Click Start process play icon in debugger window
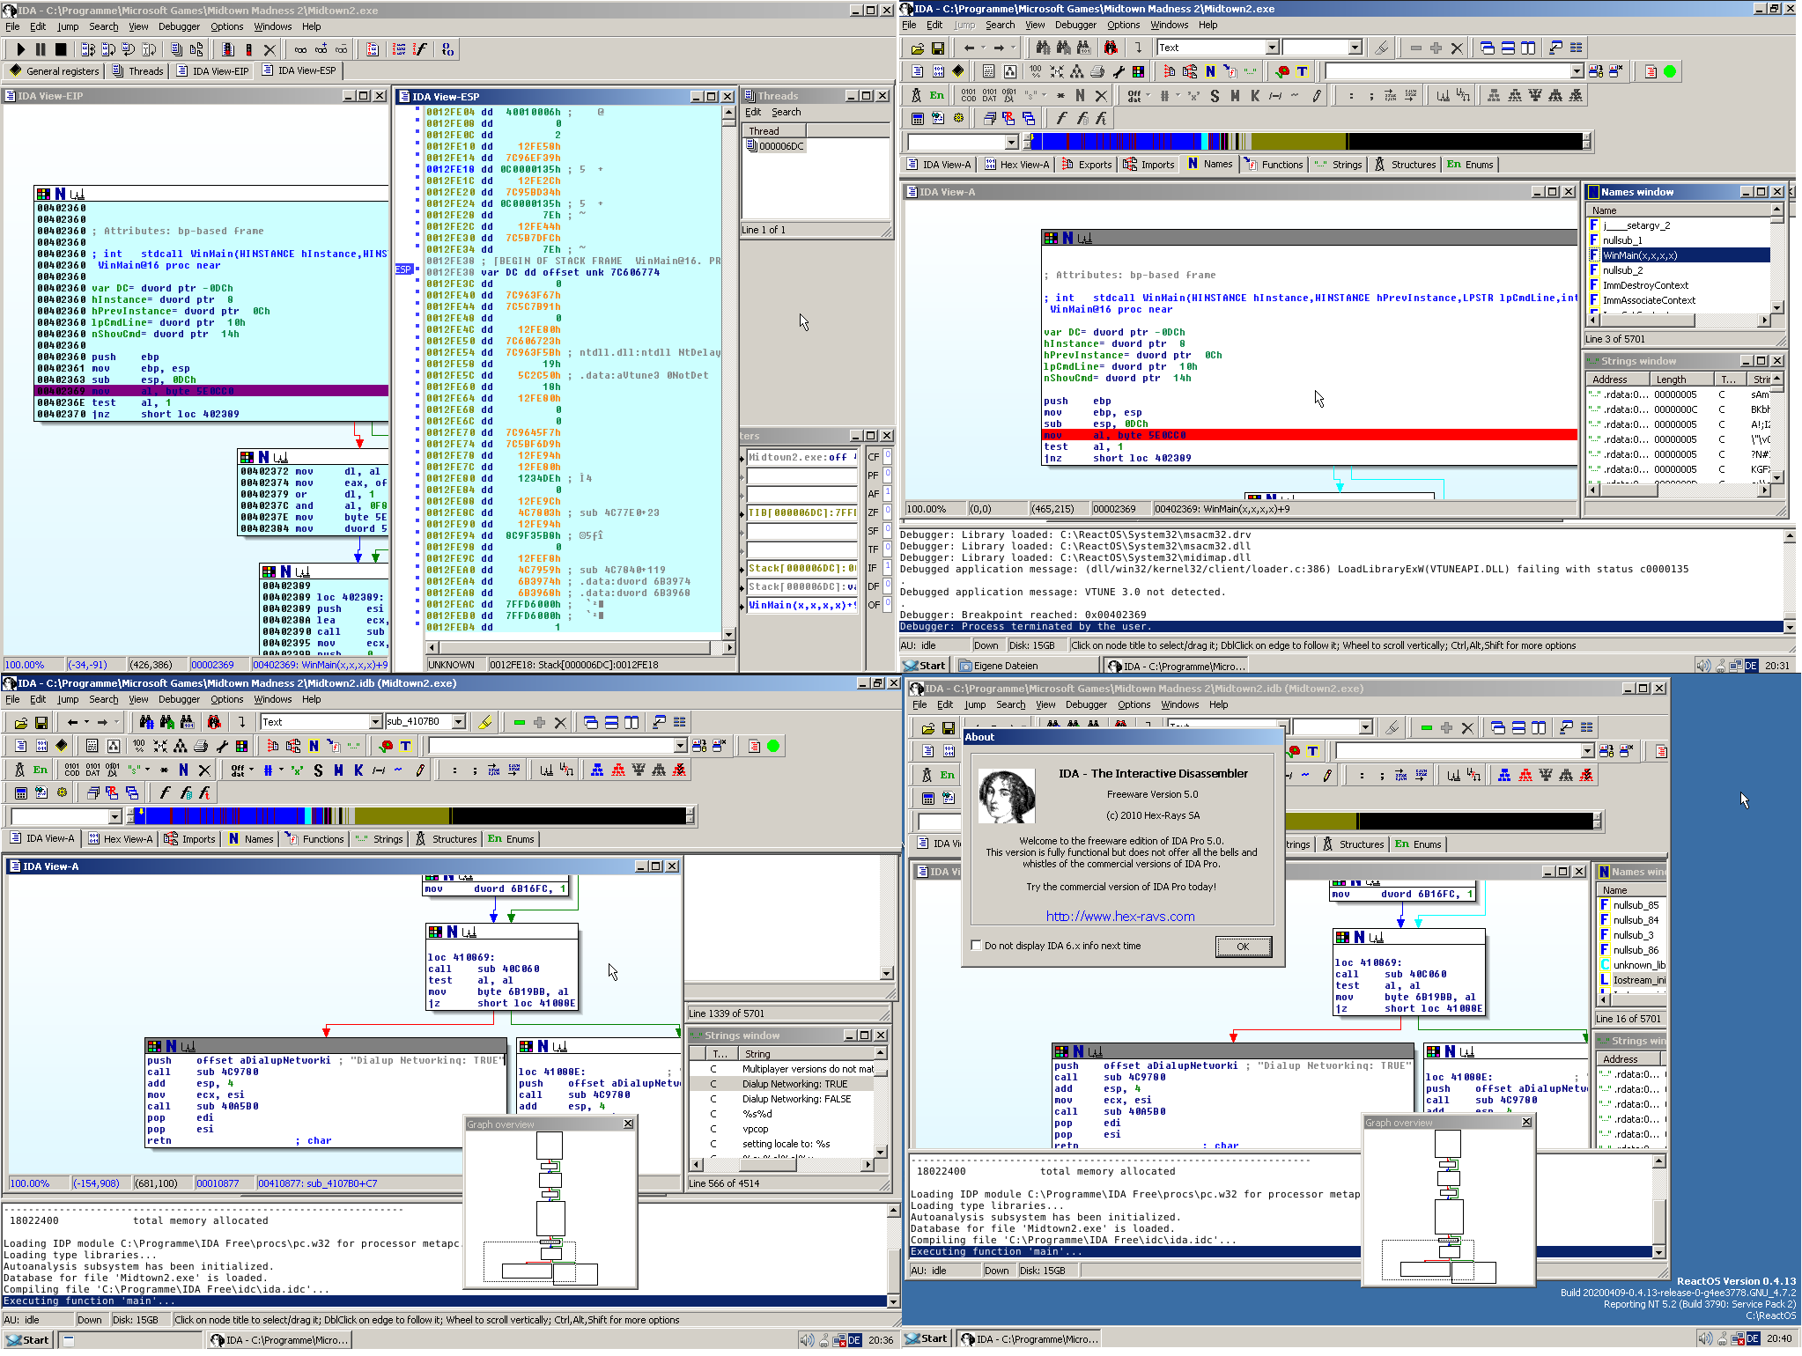This screenshot has width=1802, height=1356. 21,49
